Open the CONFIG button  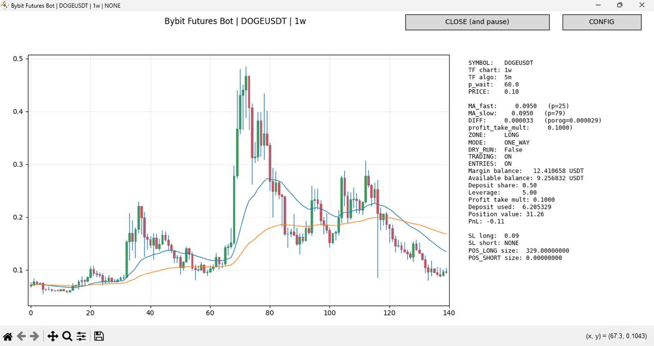(602, 22)
